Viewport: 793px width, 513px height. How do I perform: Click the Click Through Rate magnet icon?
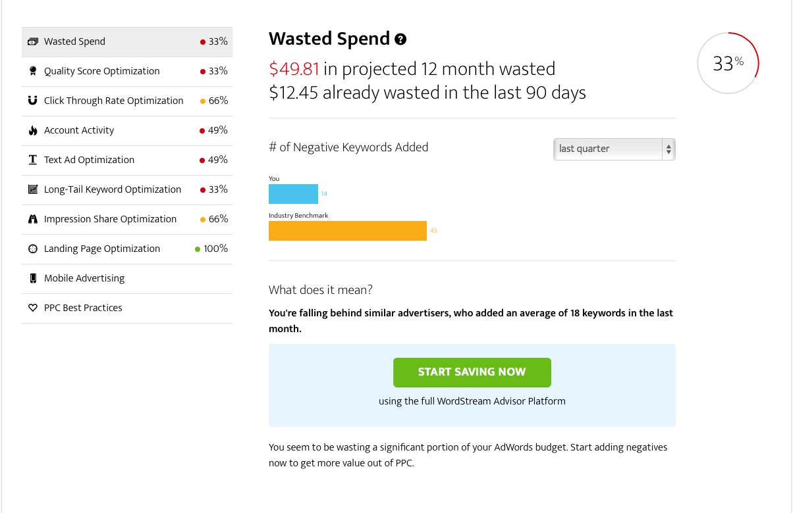click(33, 101)
